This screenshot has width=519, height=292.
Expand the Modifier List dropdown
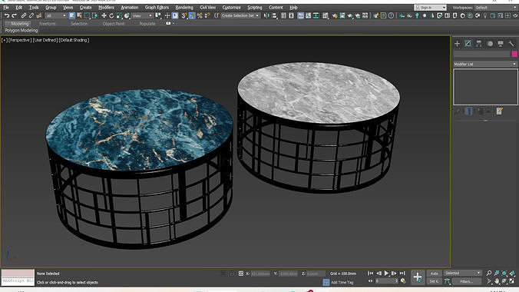tap(485, 64)
